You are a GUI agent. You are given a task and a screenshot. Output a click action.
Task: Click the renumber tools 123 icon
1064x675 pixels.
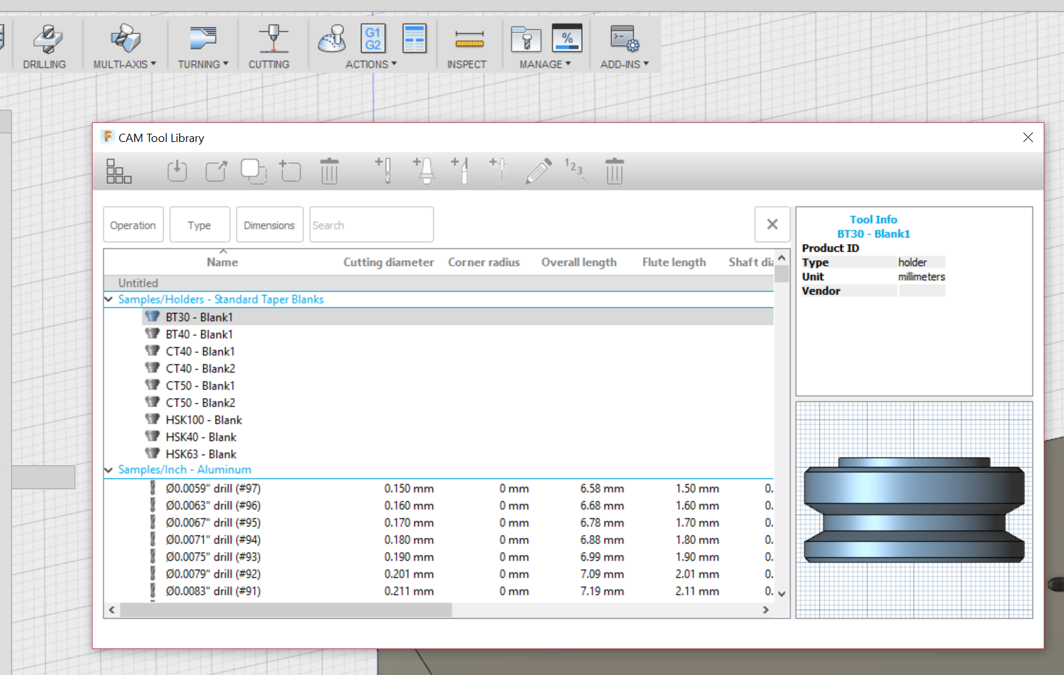pyautogui.click(x=575, y=170)
